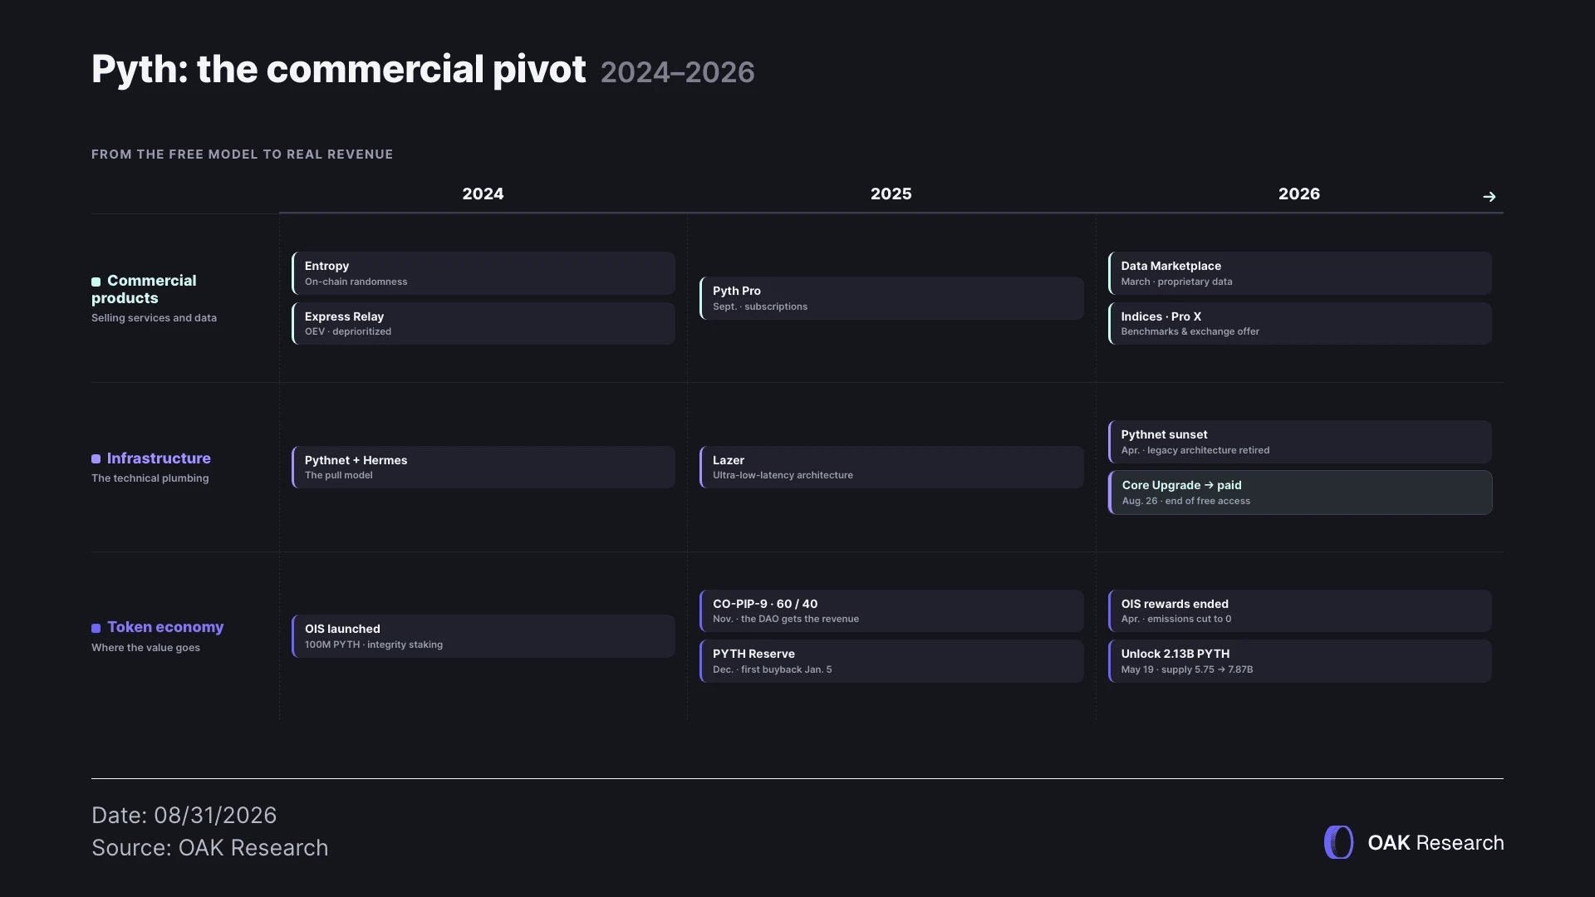Viewport: 1595px width, 897px height.
Task: Open the Entropy card
Action: click(483, 273)
